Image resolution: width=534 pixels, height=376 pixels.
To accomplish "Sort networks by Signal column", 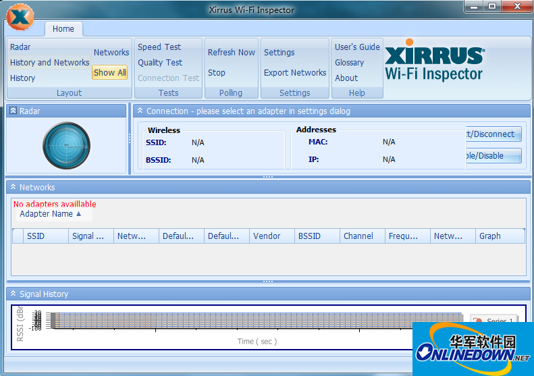I will (91, 236).
